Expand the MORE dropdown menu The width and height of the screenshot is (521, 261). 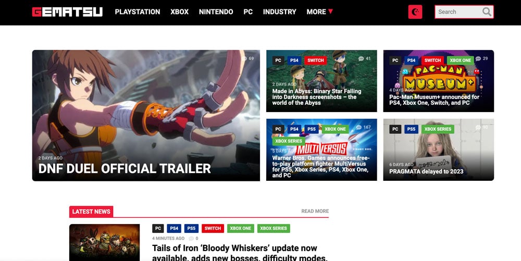(319, 12)
